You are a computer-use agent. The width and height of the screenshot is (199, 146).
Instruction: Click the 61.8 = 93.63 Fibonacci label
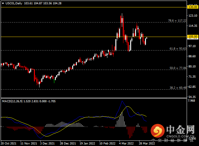pyautogui.click(x=178, y=49)
